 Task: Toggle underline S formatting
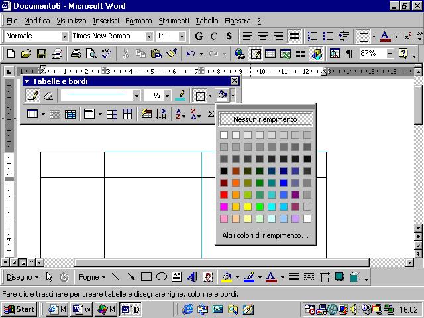tap(229, 36)
